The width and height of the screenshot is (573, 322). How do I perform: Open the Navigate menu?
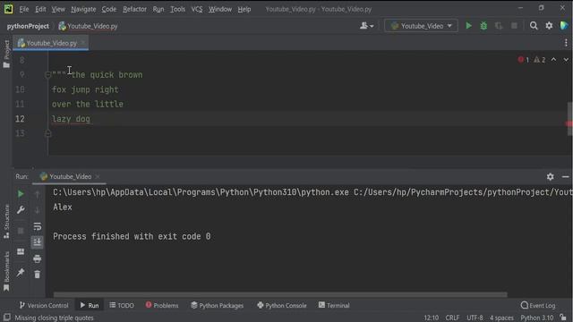click(x=83, y=9)
